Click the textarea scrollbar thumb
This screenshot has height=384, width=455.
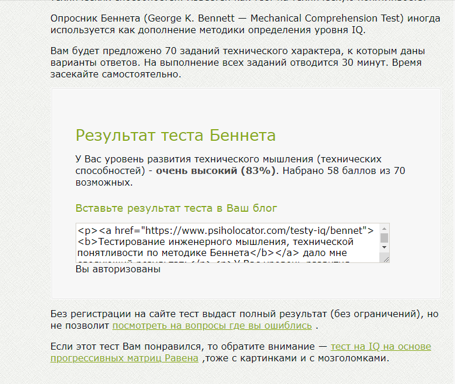click(x=384, y=238)
